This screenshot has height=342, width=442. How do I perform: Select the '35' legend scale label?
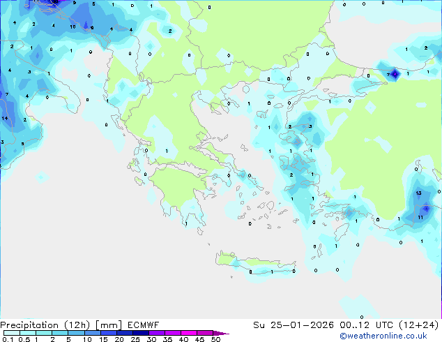tap(167, 339)
